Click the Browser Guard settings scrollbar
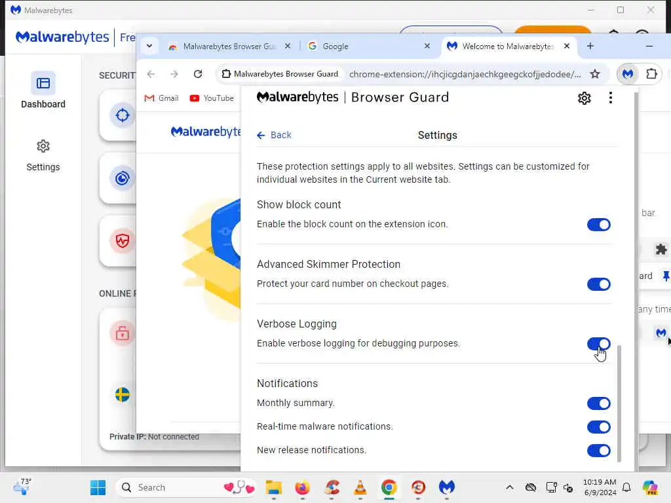 (619, 403)
